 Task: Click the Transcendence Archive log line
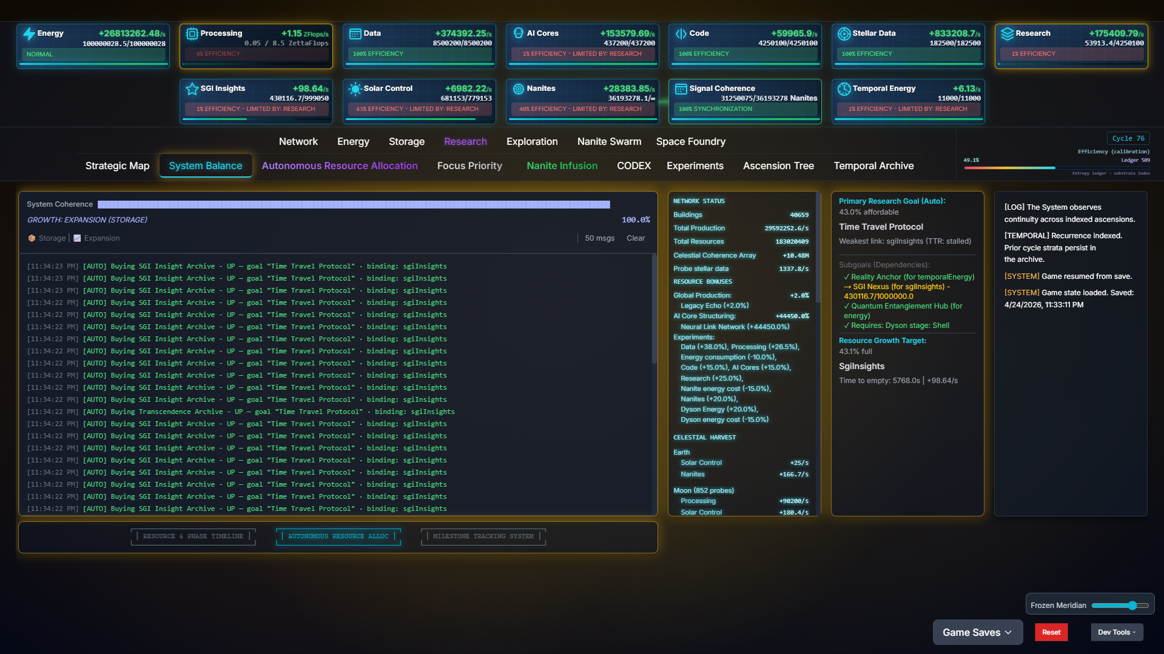coord(241,412)
